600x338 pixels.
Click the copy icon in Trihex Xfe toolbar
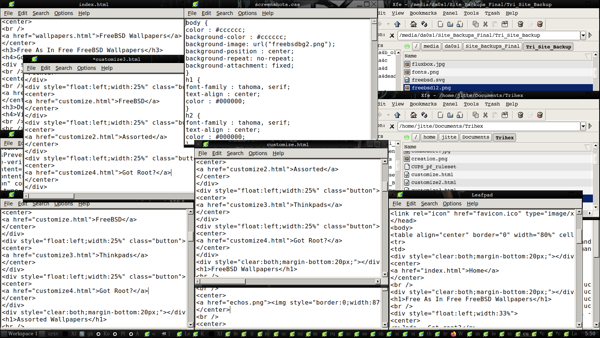click(475, 115)
